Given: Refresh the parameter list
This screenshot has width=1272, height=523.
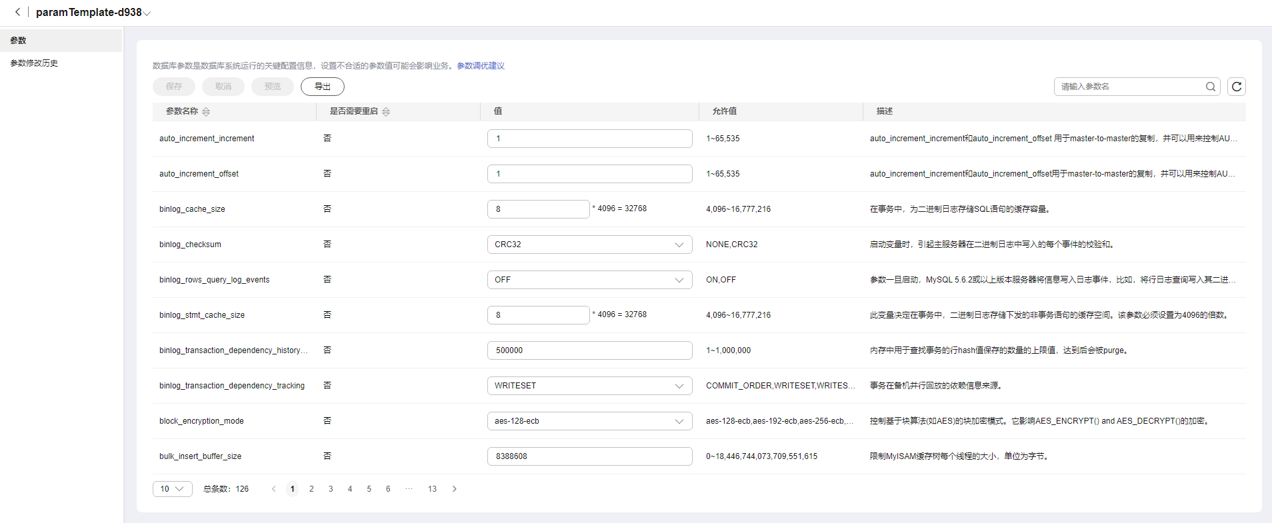Looking at the screenshot, I should pyautogui.click(x=1237, y=87).
